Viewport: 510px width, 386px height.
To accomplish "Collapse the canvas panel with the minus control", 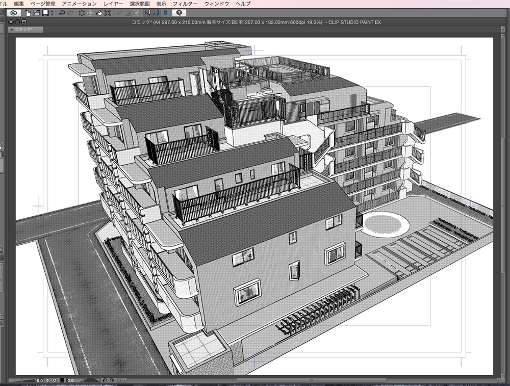I will (x=17, y=21).
